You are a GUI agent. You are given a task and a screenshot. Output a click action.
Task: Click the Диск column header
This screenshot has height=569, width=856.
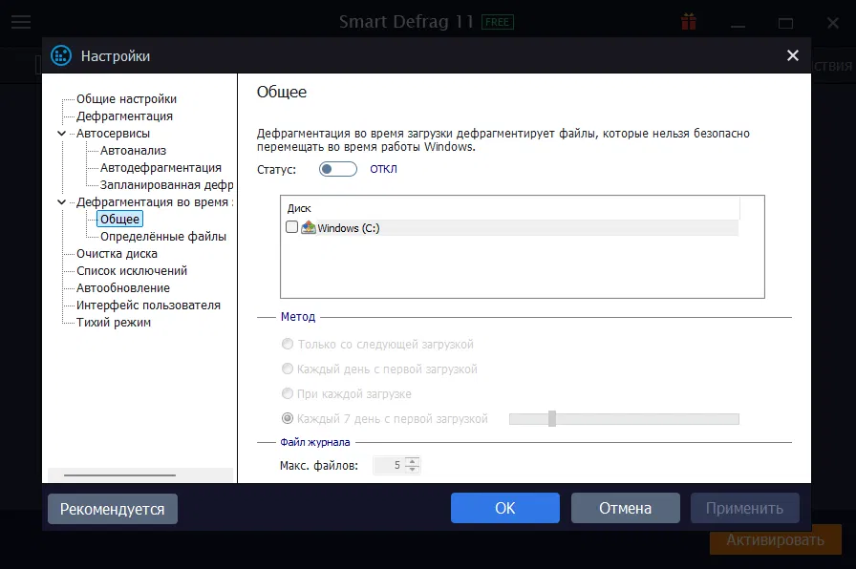pos(299,208)
